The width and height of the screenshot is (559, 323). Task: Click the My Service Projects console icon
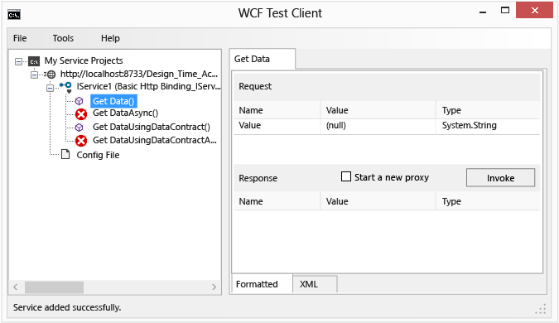[34, 61]
